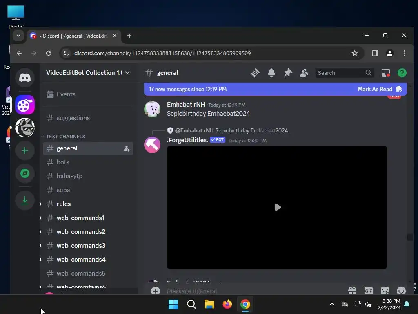
Task: Click .ForgeUtilitles. bot avatar
Action: (152, 145)
